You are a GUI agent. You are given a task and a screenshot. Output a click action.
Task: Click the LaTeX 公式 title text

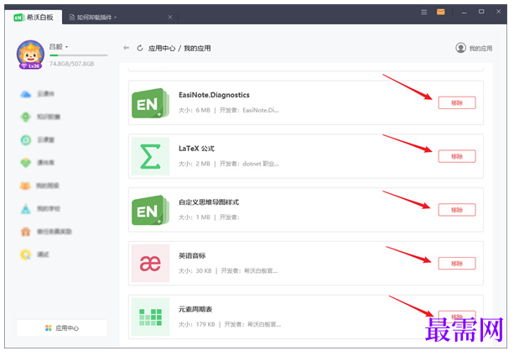pyautogui.click(x=196, y=149)
